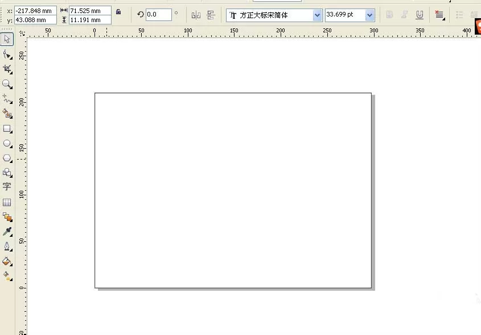This screenshot has height=335, width=481.
Task: Select the Shape edit tool
Action: click(7, 55)
